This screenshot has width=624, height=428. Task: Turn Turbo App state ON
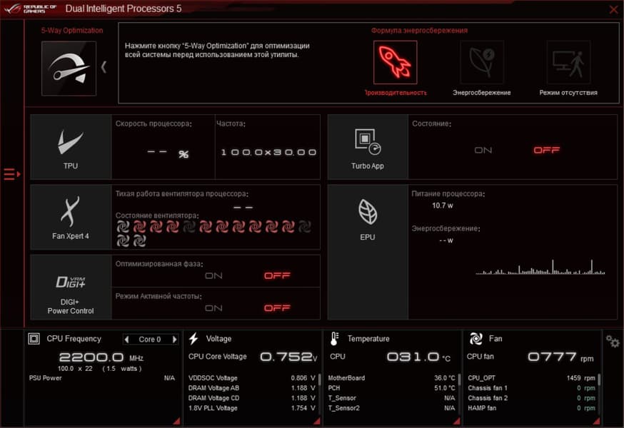[x=483, y=151]
